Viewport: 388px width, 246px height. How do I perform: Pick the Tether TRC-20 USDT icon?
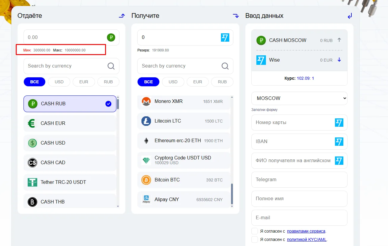tap(32, 182)
